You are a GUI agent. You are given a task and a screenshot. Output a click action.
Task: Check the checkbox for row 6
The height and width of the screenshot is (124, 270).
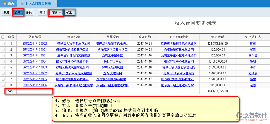point(3,73)
